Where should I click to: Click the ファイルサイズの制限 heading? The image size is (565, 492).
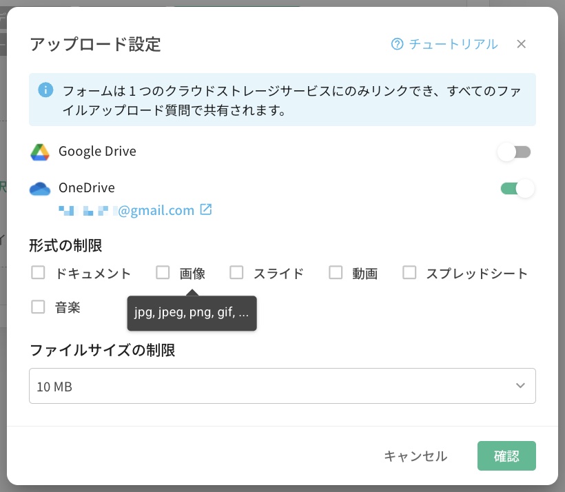click(103, 350)
